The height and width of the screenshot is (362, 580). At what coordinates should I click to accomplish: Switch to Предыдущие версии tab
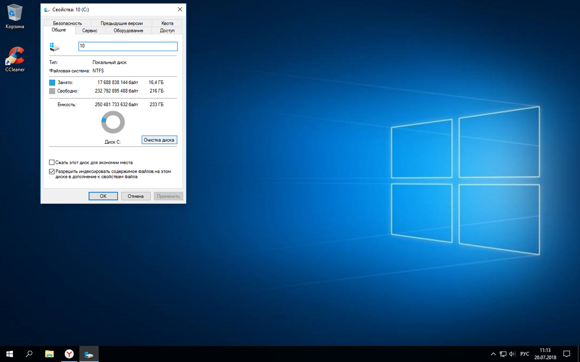point(121,23)
